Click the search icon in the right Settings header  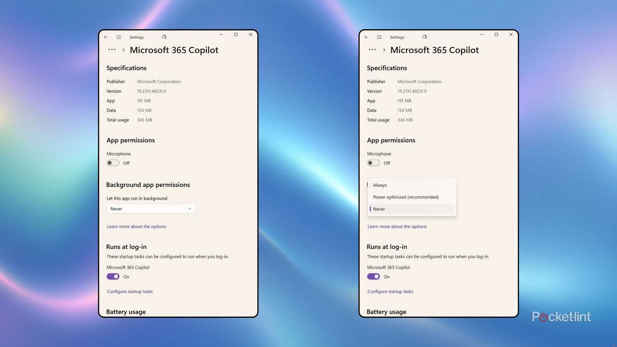(424, 37)
